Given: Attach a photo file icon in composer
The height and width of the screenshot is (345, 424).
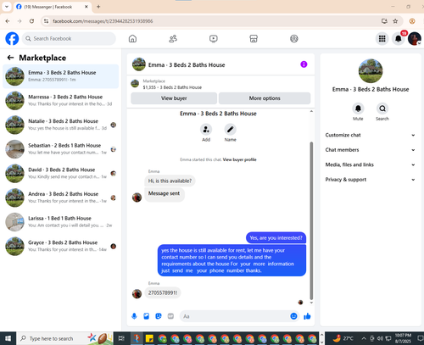Looking at the screenshot, I should click(146, 316).
